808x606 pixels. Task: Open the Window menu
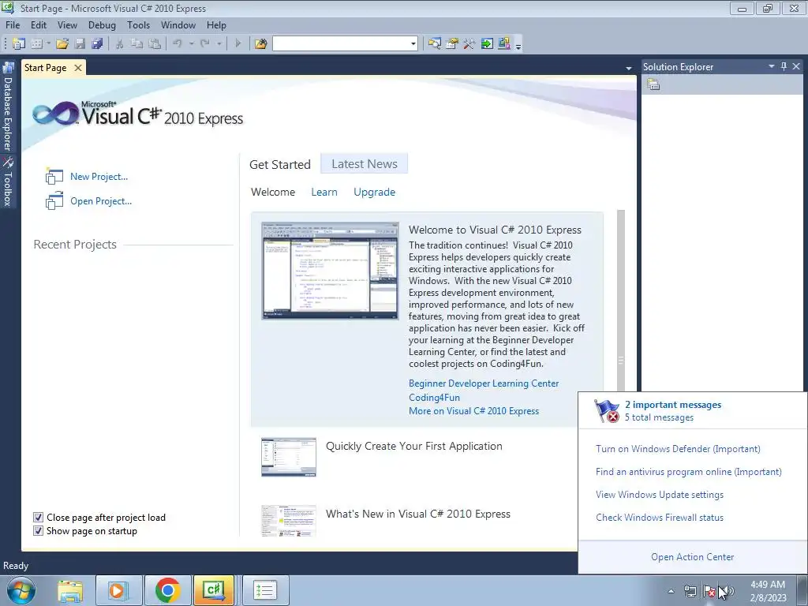pos(178,24)
